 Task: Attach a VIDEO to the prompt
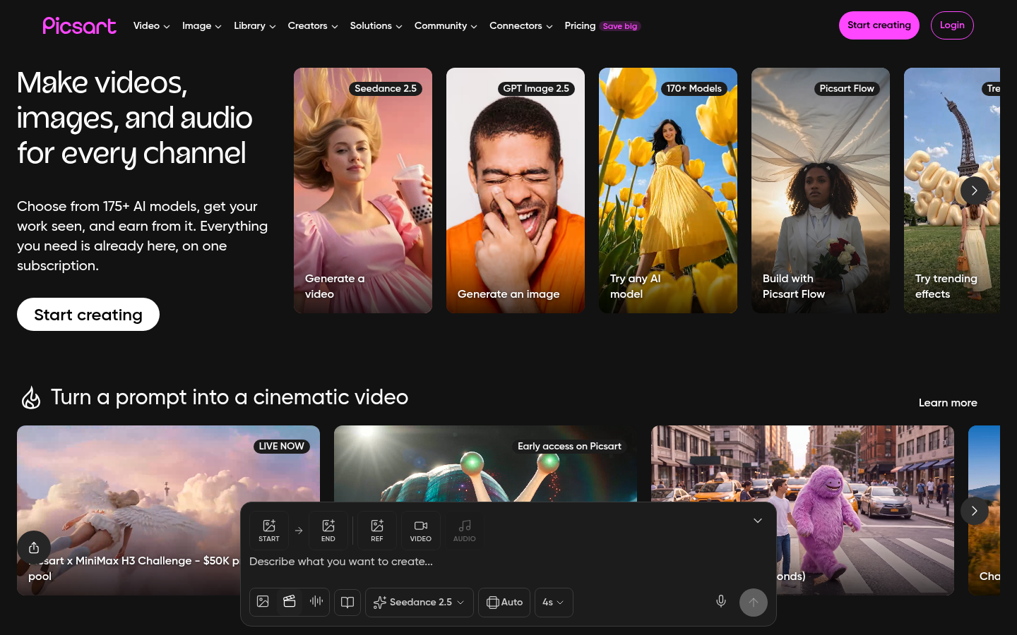click(421, 531)
